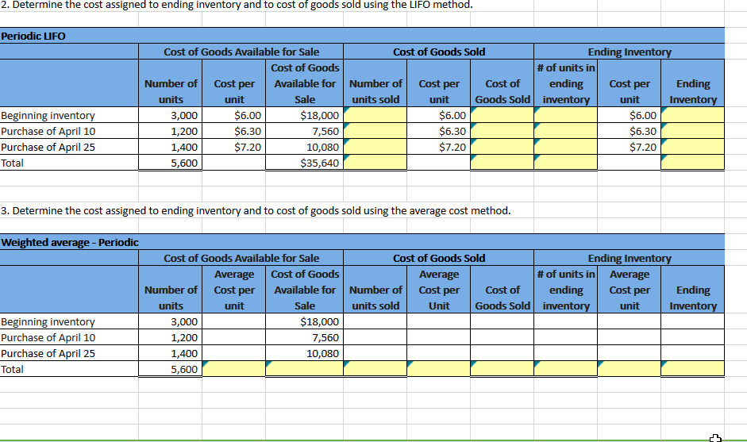
Task: Click Weighted average Total 5,600 units cell
Action: pos(171,369)
